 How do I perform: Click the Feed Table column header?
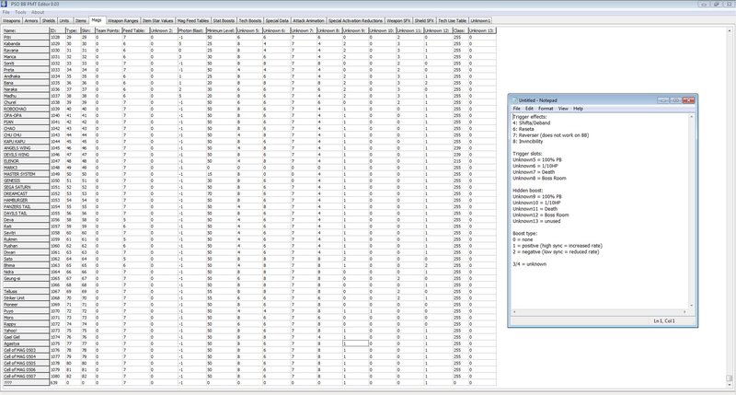click(135, 30)
